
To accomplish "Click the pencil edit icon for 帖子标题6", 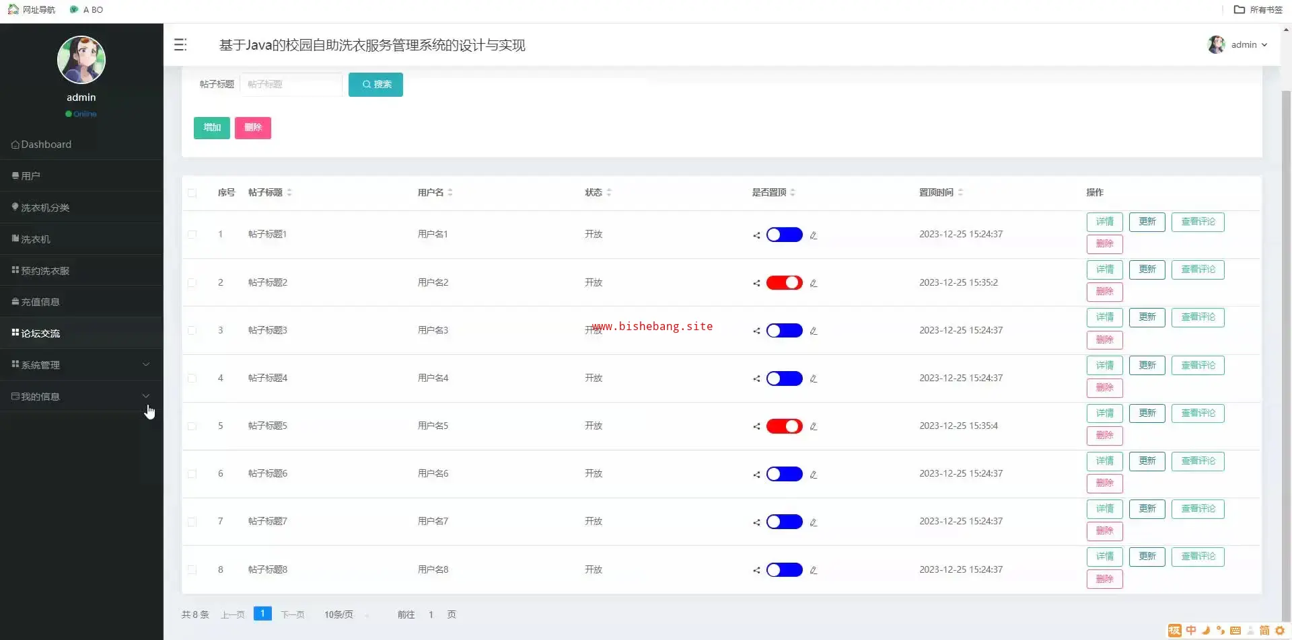I will point(814,475).
